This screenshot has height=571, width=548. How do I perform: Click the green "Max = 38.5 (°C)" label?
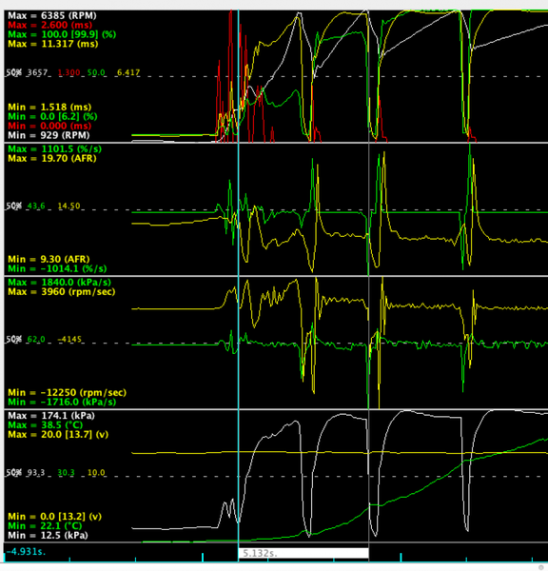pyautogui.click(x=45, y=425)
